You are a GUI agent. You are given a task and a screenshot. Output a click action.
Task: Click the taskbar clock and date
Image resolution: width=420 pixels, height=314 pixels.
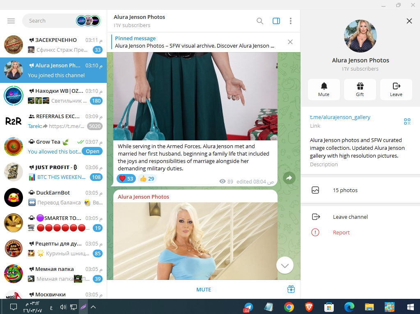coord(32,307)
